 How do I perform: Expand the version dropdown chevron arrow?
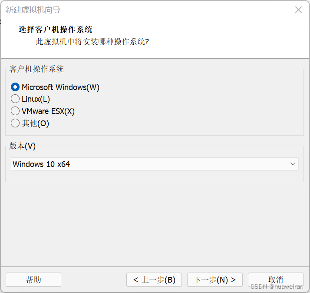coord(293,164)
